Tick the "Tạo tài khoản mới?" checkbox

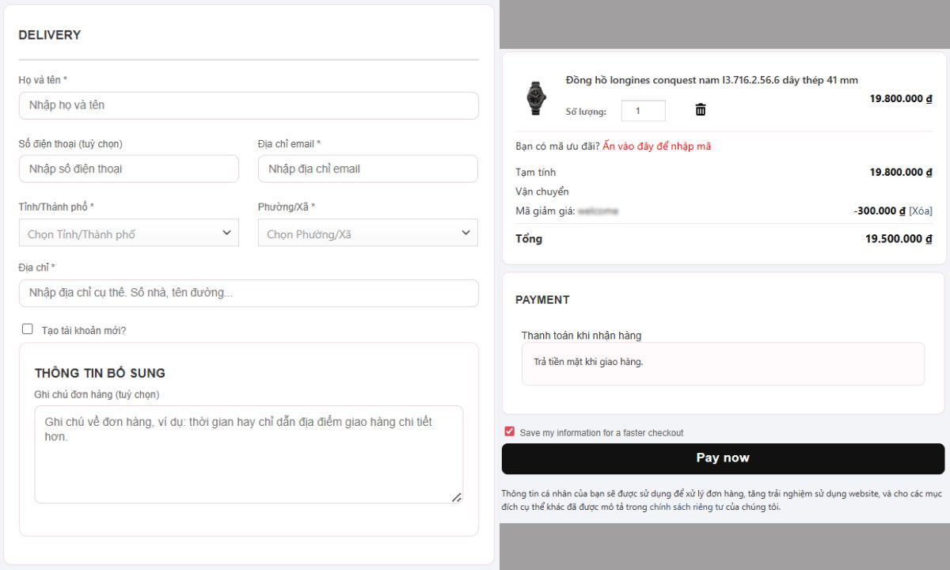point(28,329)
